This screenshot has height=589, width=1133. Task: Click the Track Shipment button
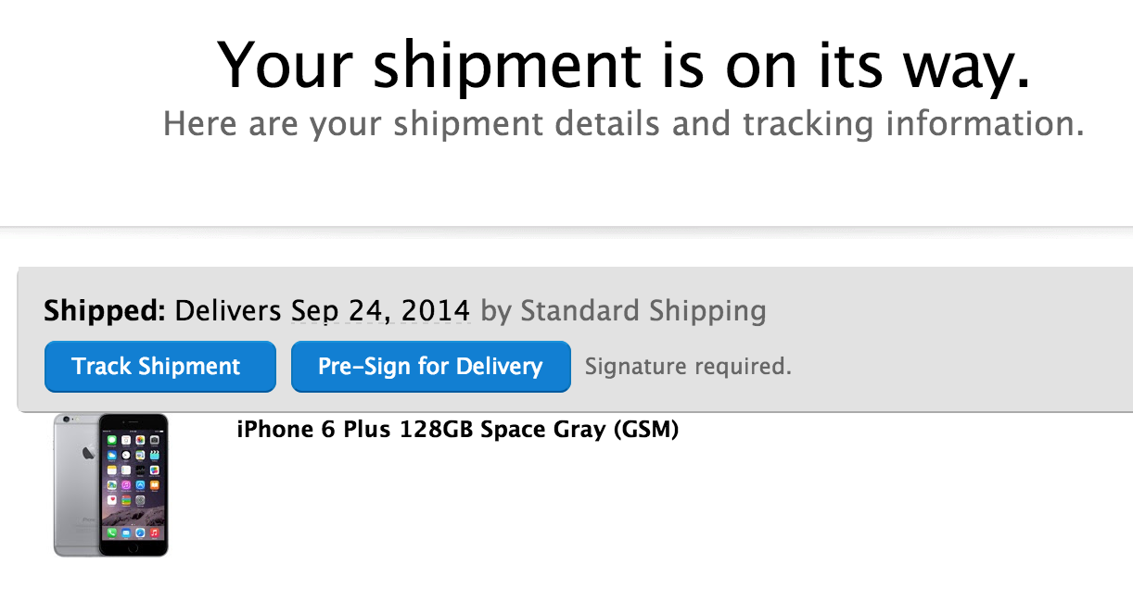coord(159,367)
